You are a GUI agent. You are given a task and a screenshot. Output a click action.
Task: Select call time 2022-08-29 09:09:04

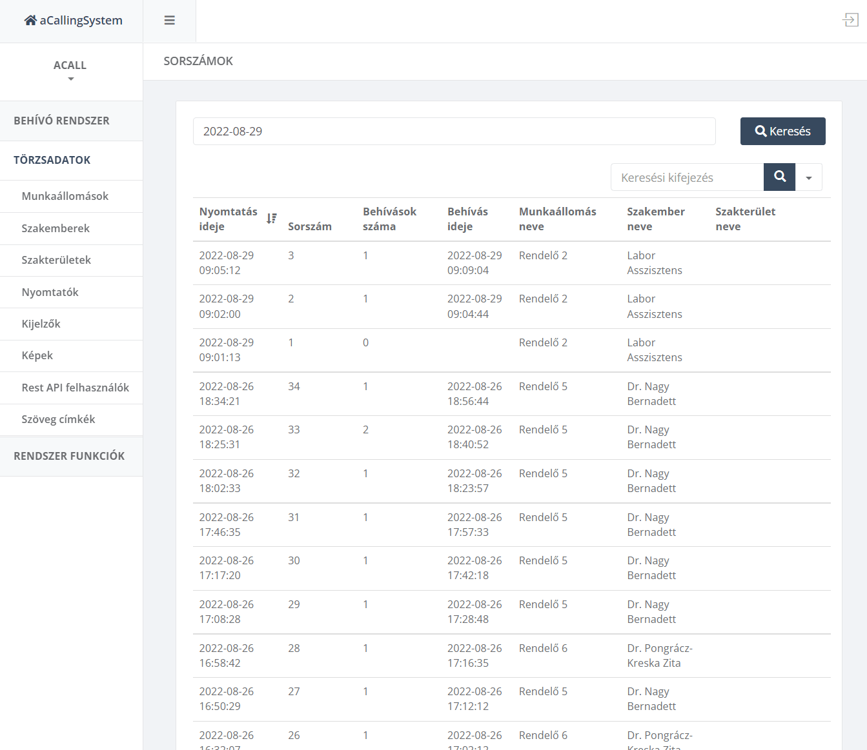(x=474, y=262)
